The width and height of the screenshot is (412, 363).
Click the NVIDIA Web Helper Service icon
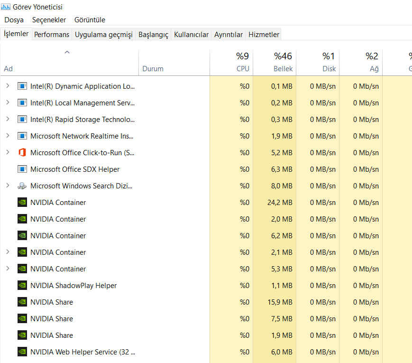(22, 352)
